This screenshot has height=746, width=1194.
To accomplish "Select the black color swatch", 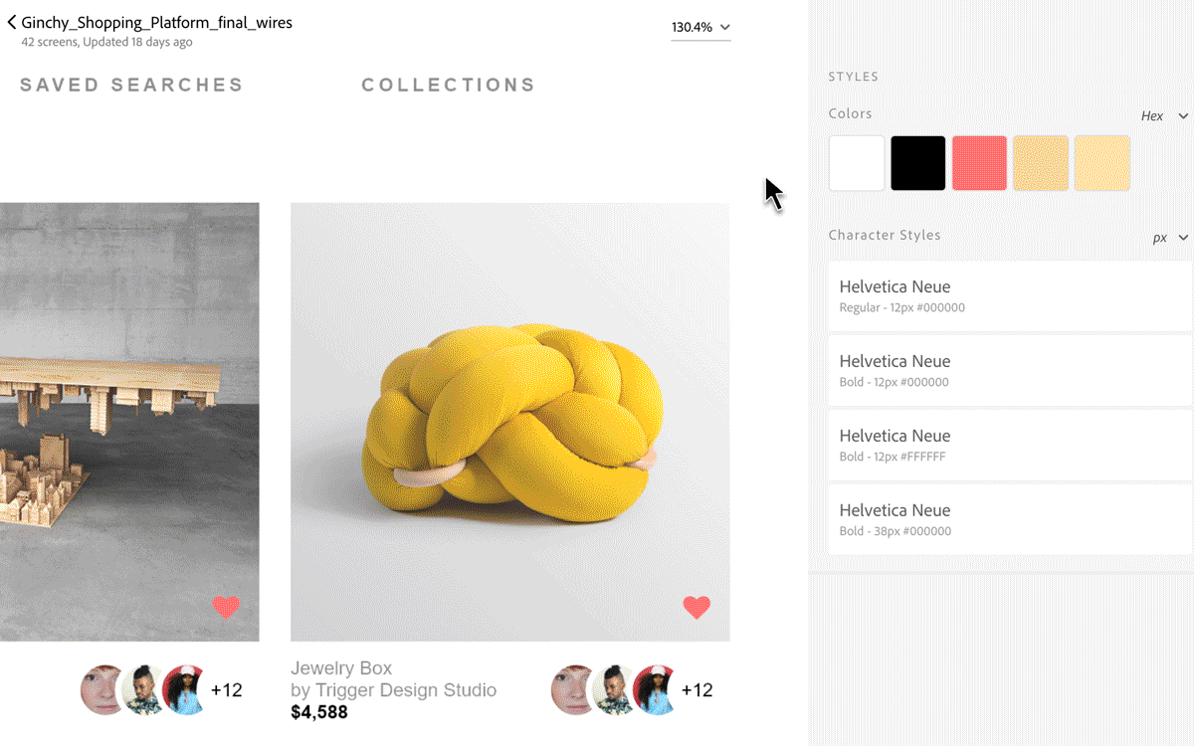I will click(x=917, y=163).
